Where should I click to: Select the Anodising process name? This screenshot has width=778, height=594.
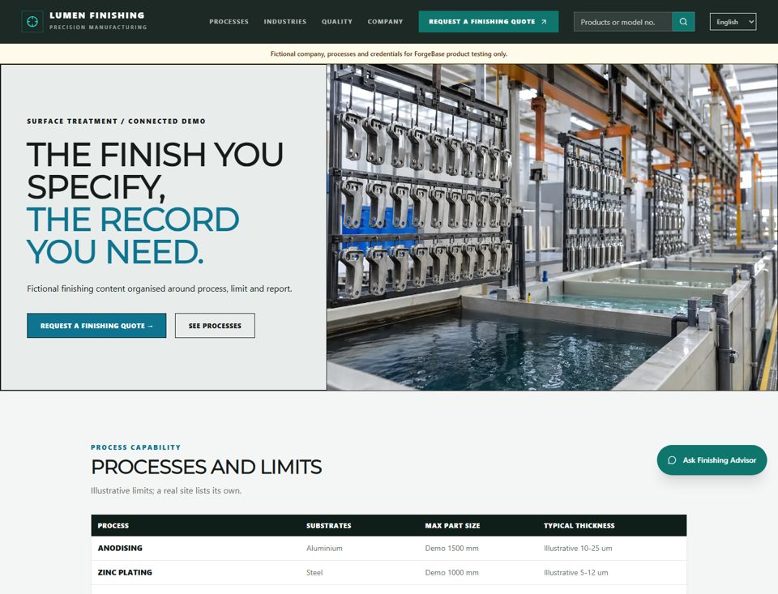pos(120,549)
